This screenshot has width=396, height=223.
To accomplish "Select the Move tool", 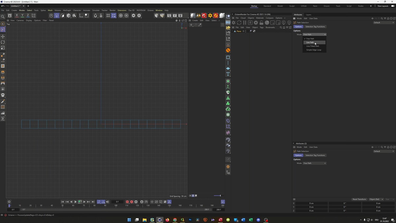I will [3, 36].
